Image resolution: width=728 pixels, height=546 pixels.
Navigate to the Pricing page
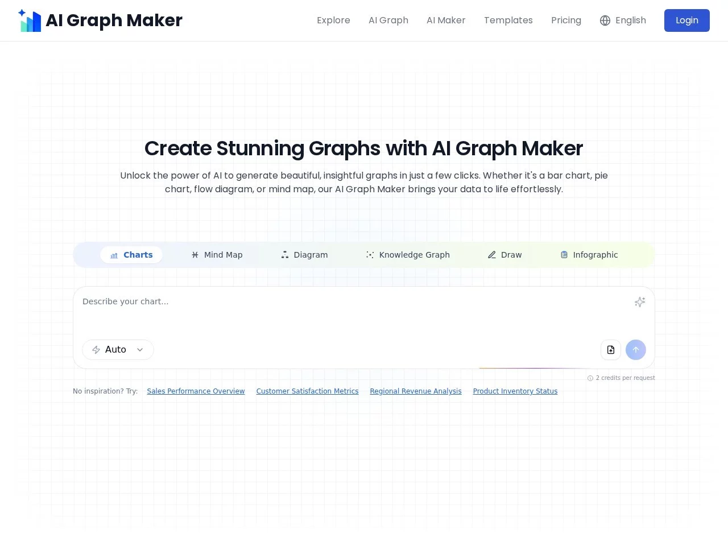pos(566,20)
